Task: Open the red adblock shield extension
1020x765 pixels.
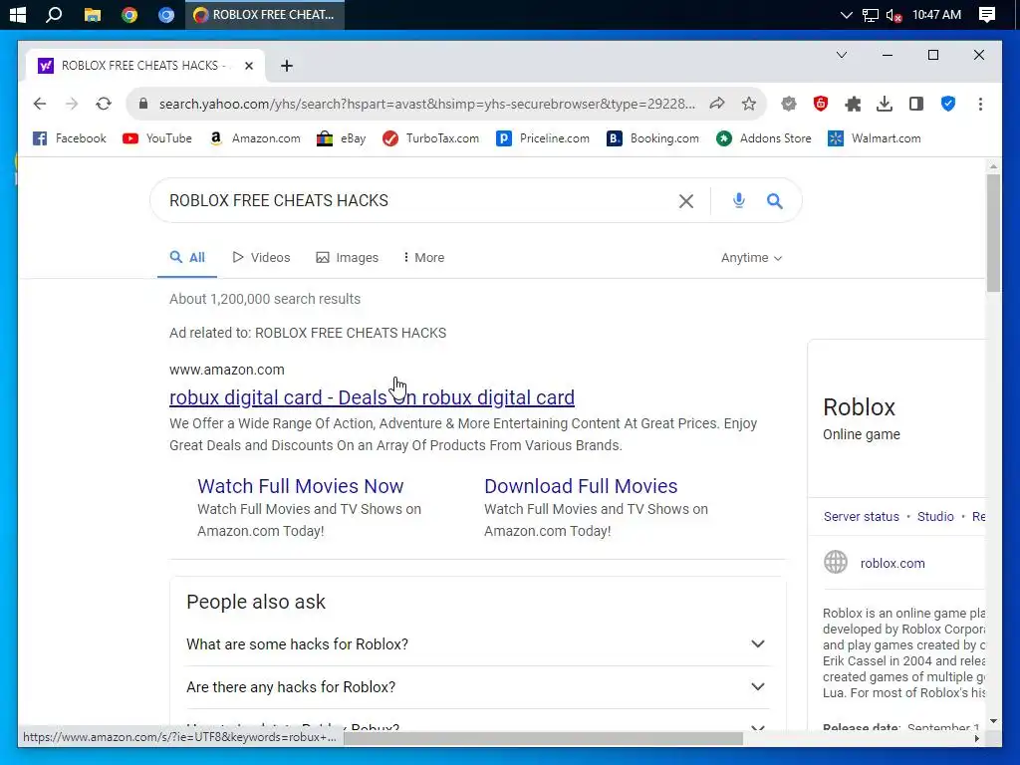Action: [x=821, y=104]
